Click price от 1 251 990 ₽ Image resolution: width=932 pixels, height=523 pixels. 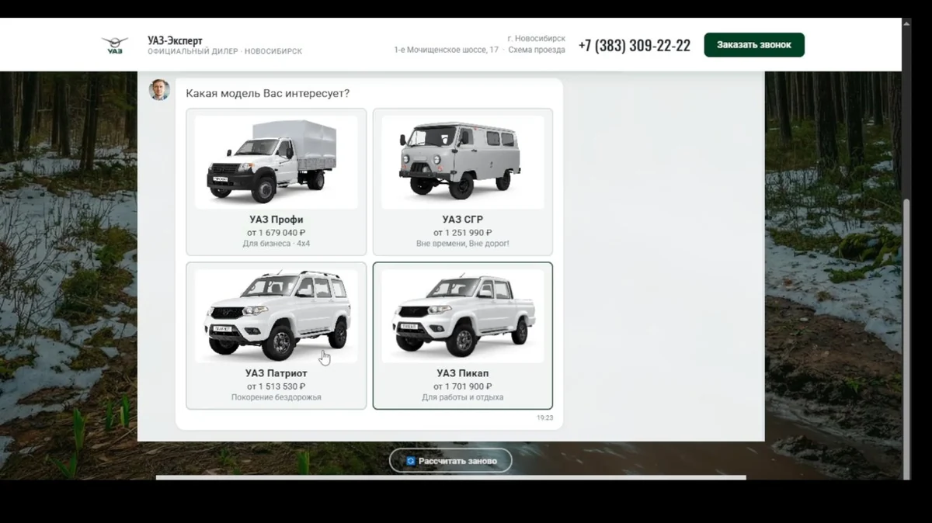click(x=463, y=233)
